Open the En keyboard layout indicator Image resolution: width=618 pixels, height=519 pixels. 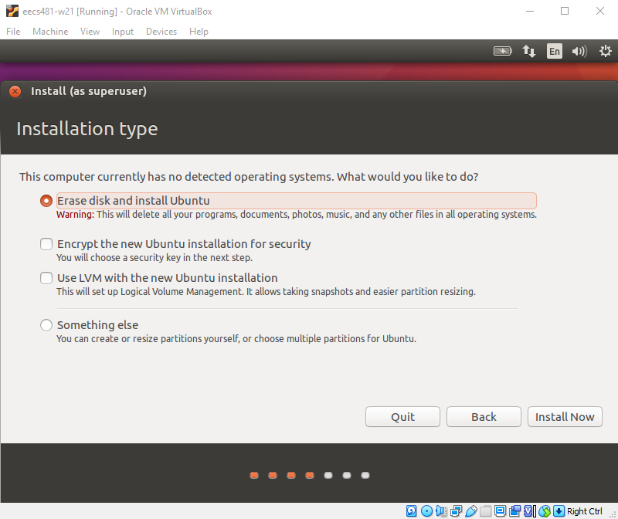(554, 51)
